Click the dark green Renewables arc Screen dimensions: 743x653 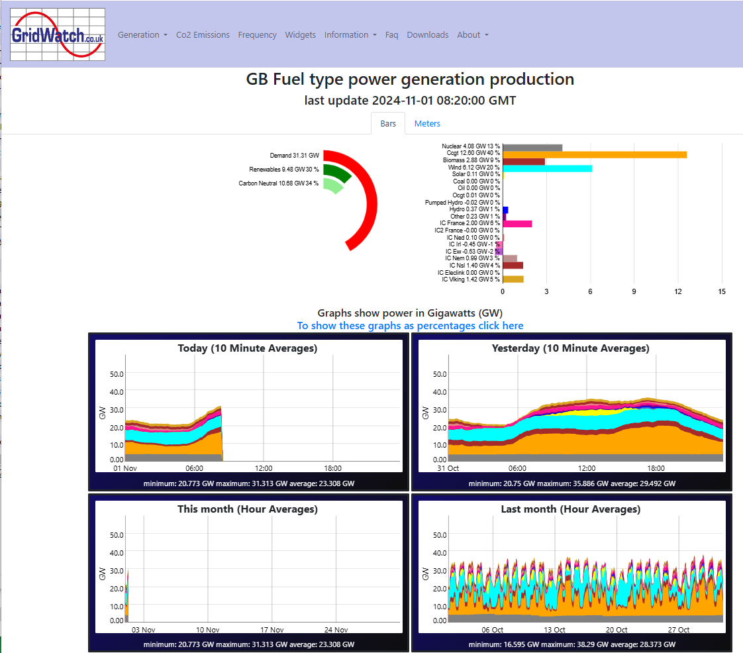coord(340,172)
